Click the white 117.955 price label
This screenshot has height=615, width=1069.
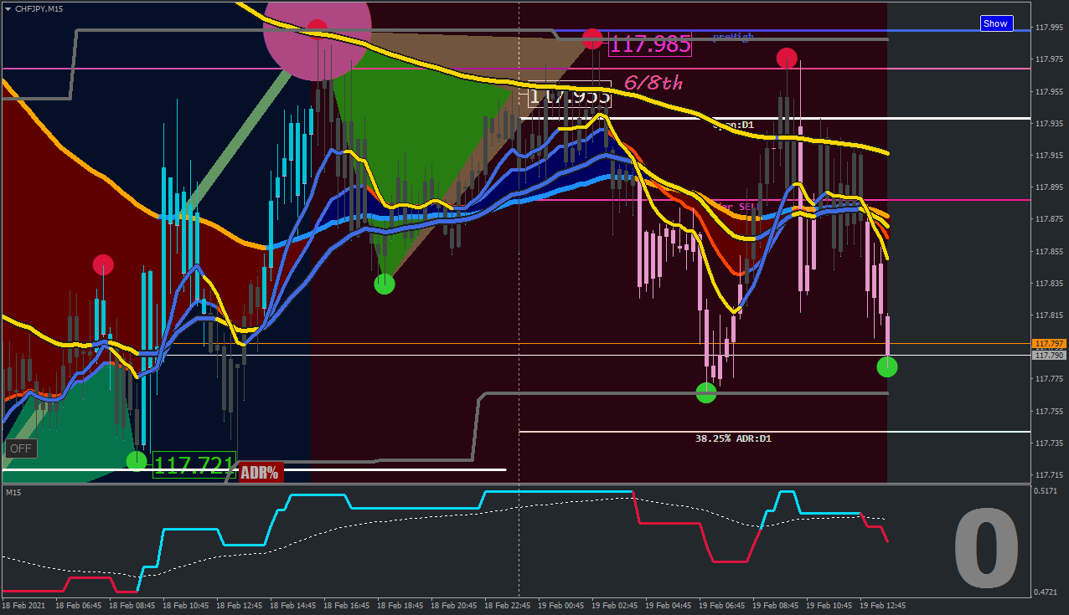point(570,96)
